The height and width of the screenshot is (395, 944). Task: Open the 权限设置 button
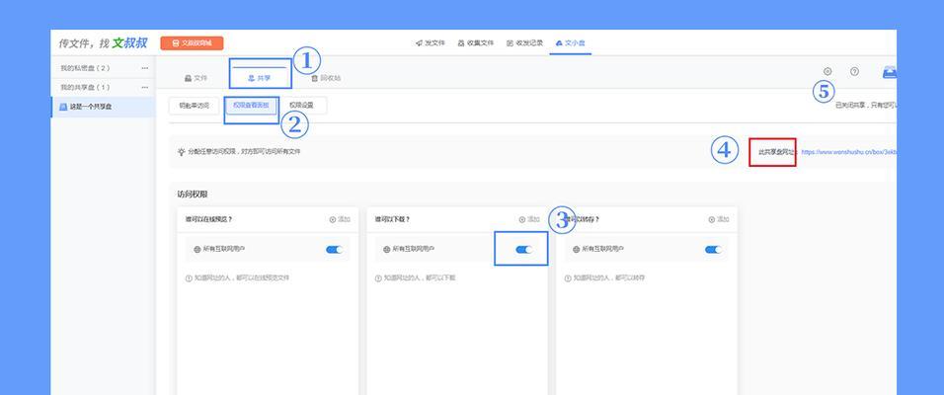301,106
